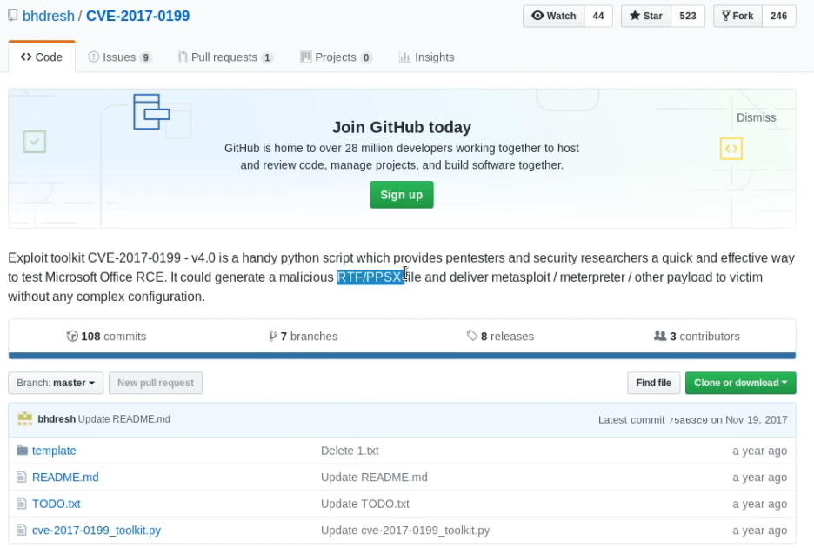Click the template folder icon
Viewport: 814px width, 548px height.
(x=22, y=451)
